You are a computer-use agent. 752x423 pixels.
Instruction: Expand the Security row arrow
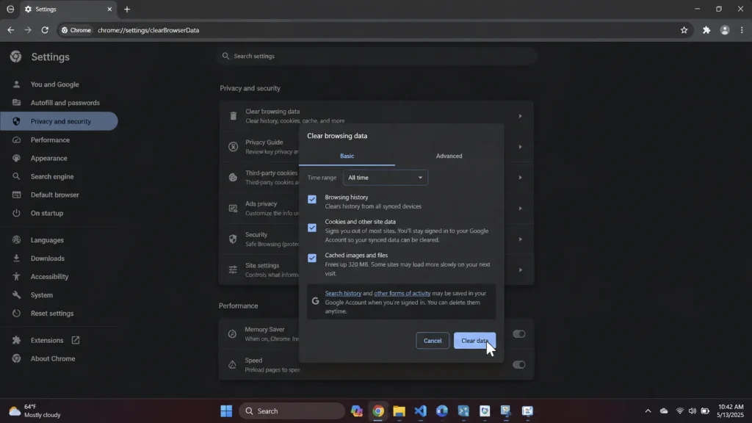520,239
